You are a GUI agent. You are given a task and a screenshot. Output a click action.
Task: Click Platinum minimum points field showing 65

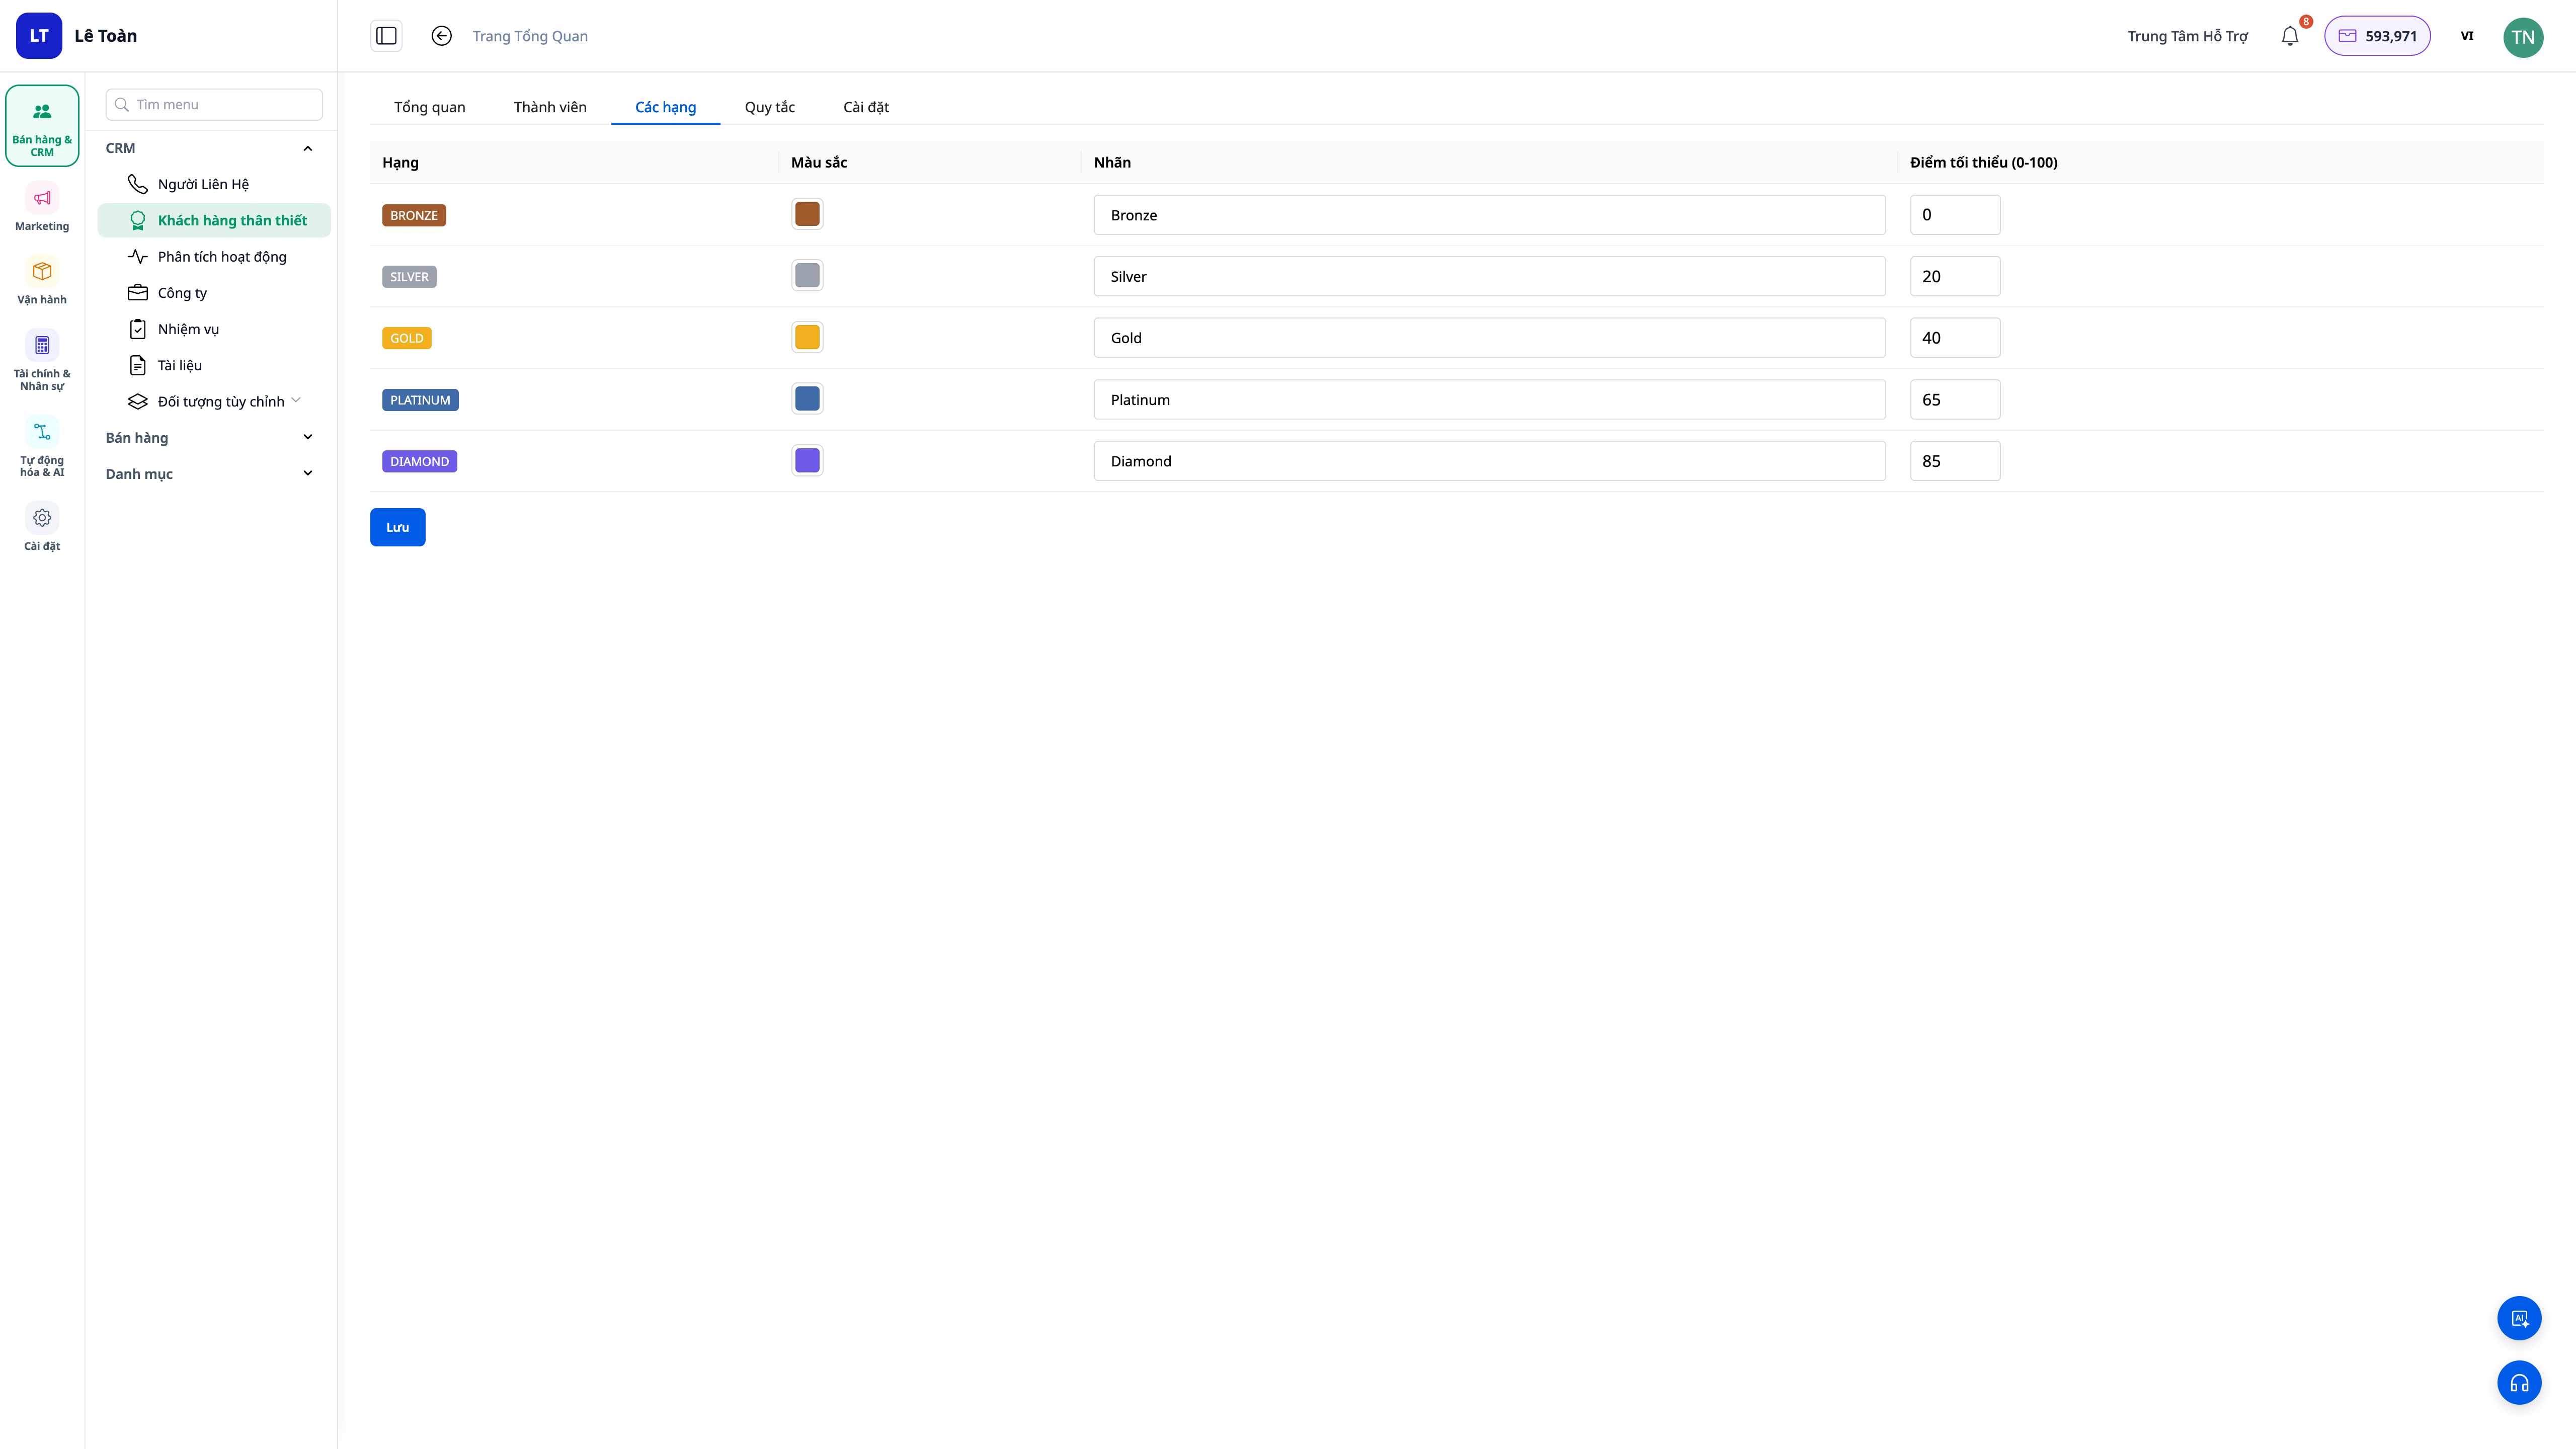tap(1955, 399)
